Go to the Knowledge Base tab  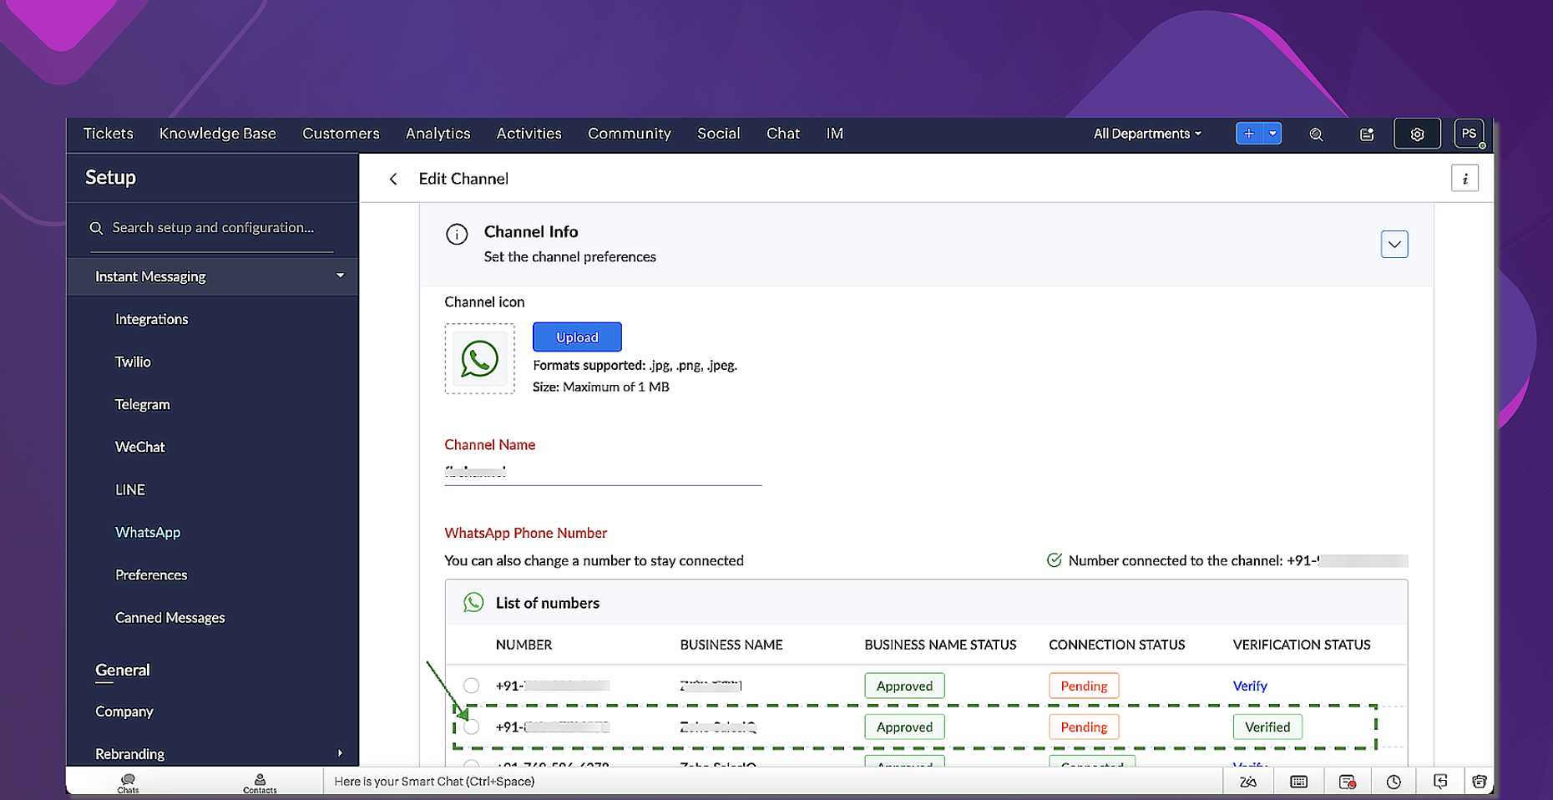[x=218, y=134]
